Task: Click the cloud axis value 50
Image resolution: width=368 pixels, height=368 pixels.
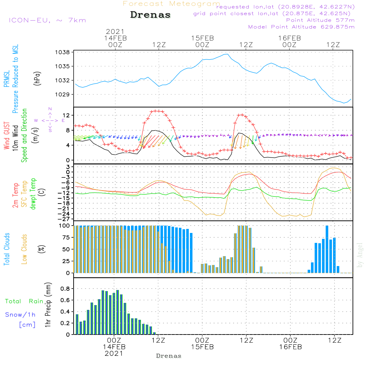Action: click(x=66, y=250)
